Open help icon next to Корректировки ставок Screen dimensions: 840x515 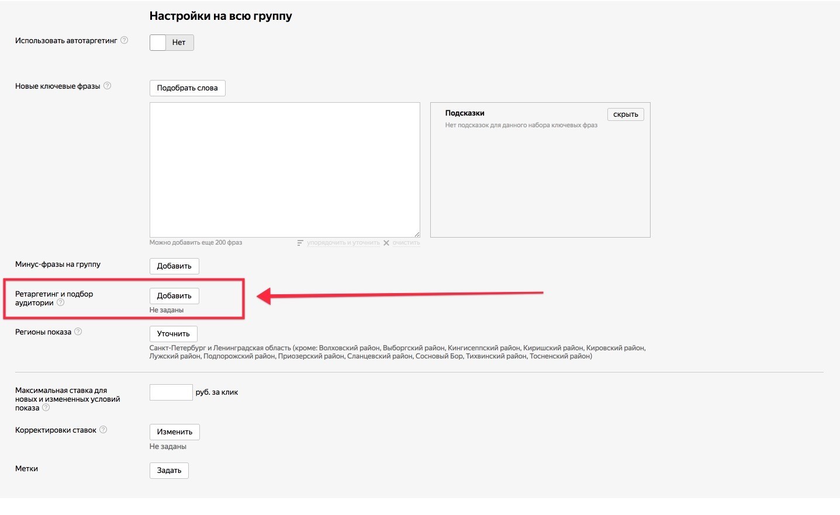103,430
